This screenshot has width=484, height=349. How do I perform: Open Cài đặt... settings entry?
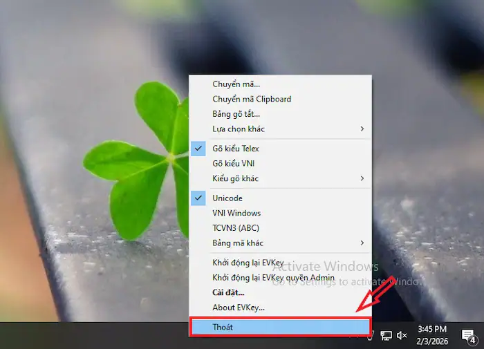227,292
